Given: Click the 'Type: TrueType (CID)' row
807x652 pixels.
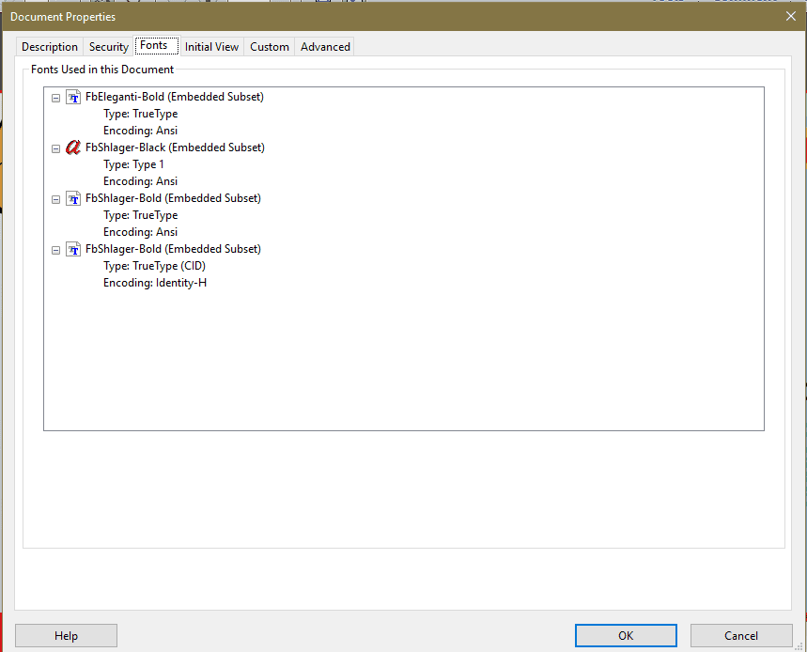Looking at the screenshot, I should tap(154, 266).
